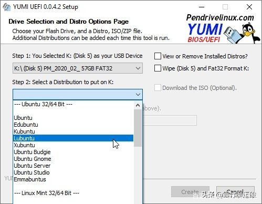Click the Ubuntu 32/64 Bit header row
The image size is (262, 204).
tap(73, 104)
